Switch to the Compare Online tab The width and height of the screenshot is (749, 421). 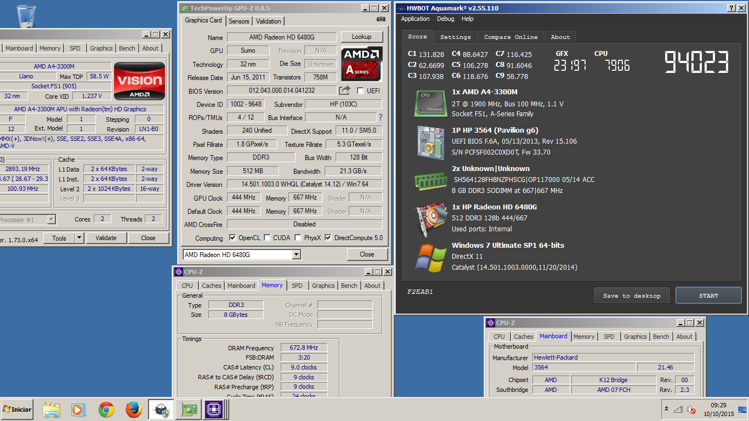[510, 37]
